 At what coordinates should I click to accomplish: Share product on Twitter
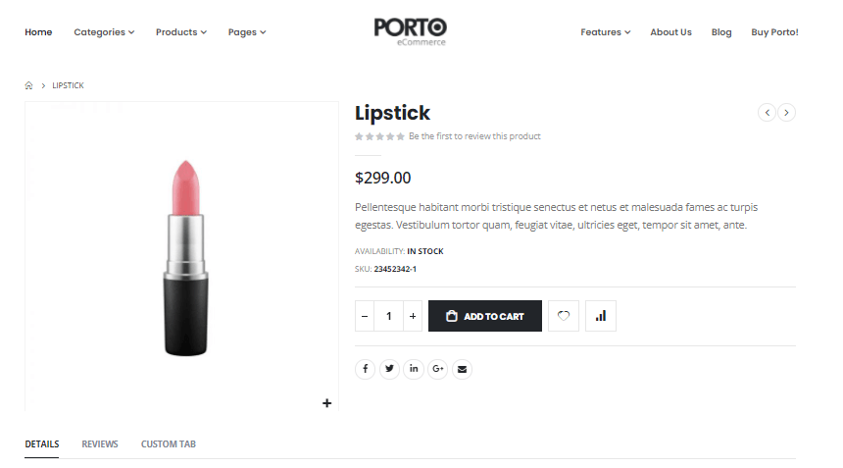[x=390, y=369]
